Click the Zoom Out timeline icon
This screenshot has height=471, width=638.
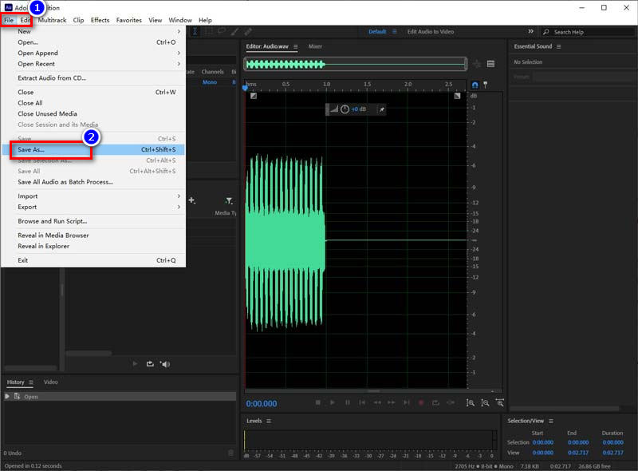[486, 402]
